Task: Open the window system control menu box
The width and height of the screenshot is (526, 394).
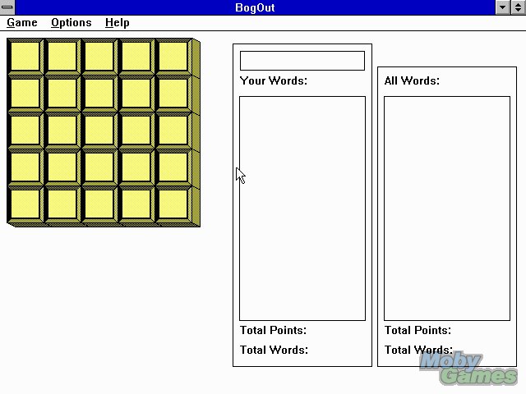Action: click(x=7, y=7)
